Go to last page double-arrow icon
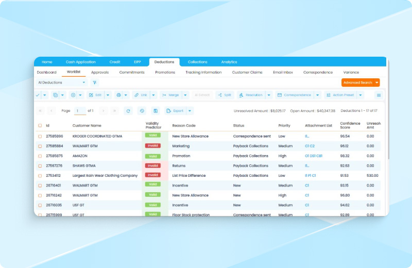Viewport: 412px width, 268px height. [114, 111]
